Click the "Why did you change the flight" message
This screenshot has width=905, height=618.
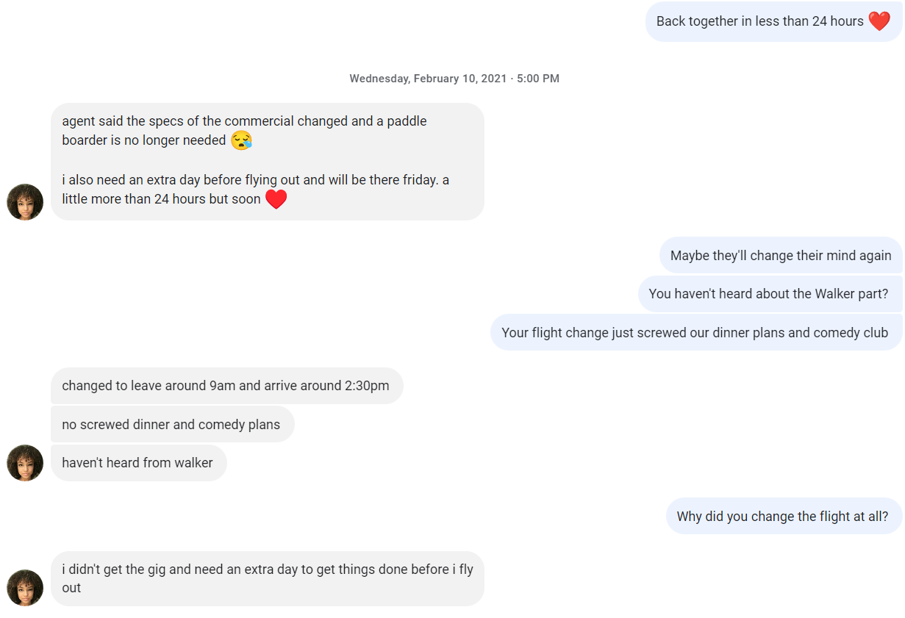(783, 516)
